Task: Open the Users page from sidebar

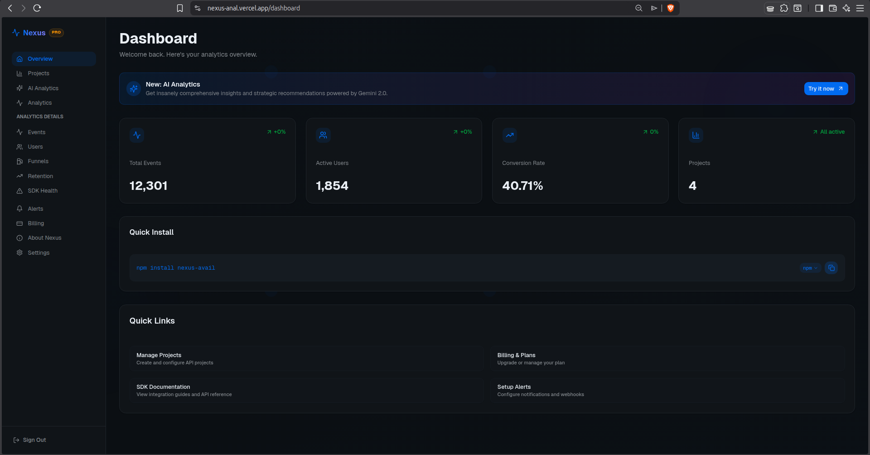Action: pos(54,147)
